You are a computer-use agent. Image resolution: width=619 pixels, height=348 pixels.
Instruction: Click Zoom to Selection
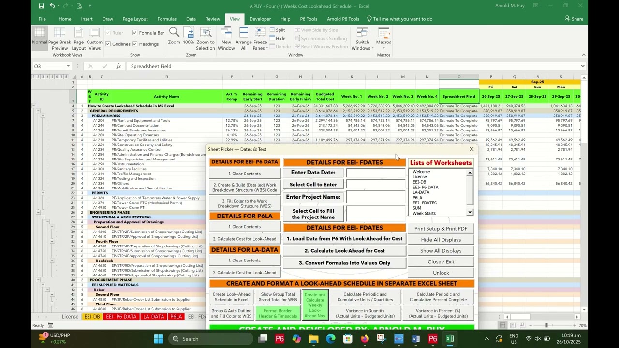pos(206,39)
